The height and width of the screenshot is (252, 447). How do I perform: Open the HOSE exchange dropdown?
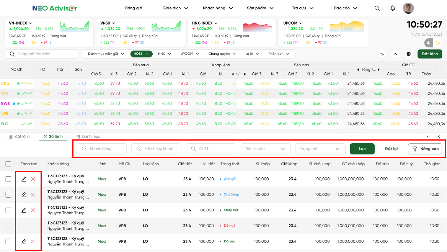pos(141,54)
